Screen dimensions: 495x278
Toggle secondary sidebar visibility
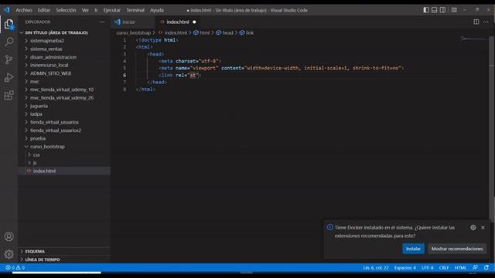pyautogui.click(x=442, y=10)
